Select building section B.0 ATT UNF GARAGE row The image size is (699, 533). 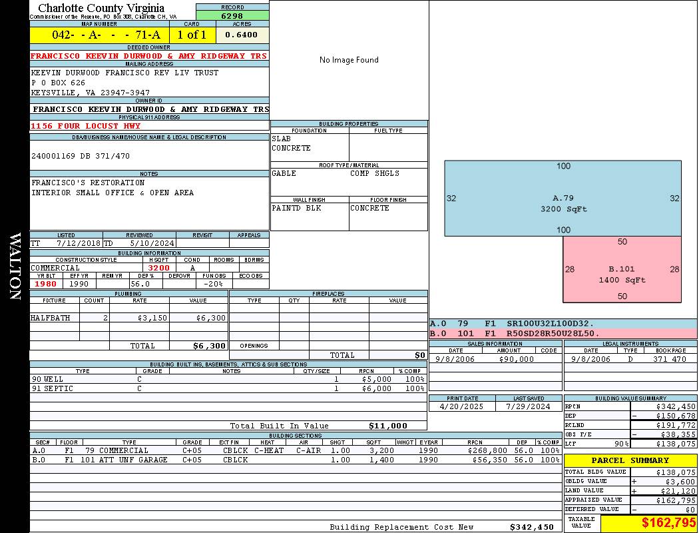(x=296, y=460)
